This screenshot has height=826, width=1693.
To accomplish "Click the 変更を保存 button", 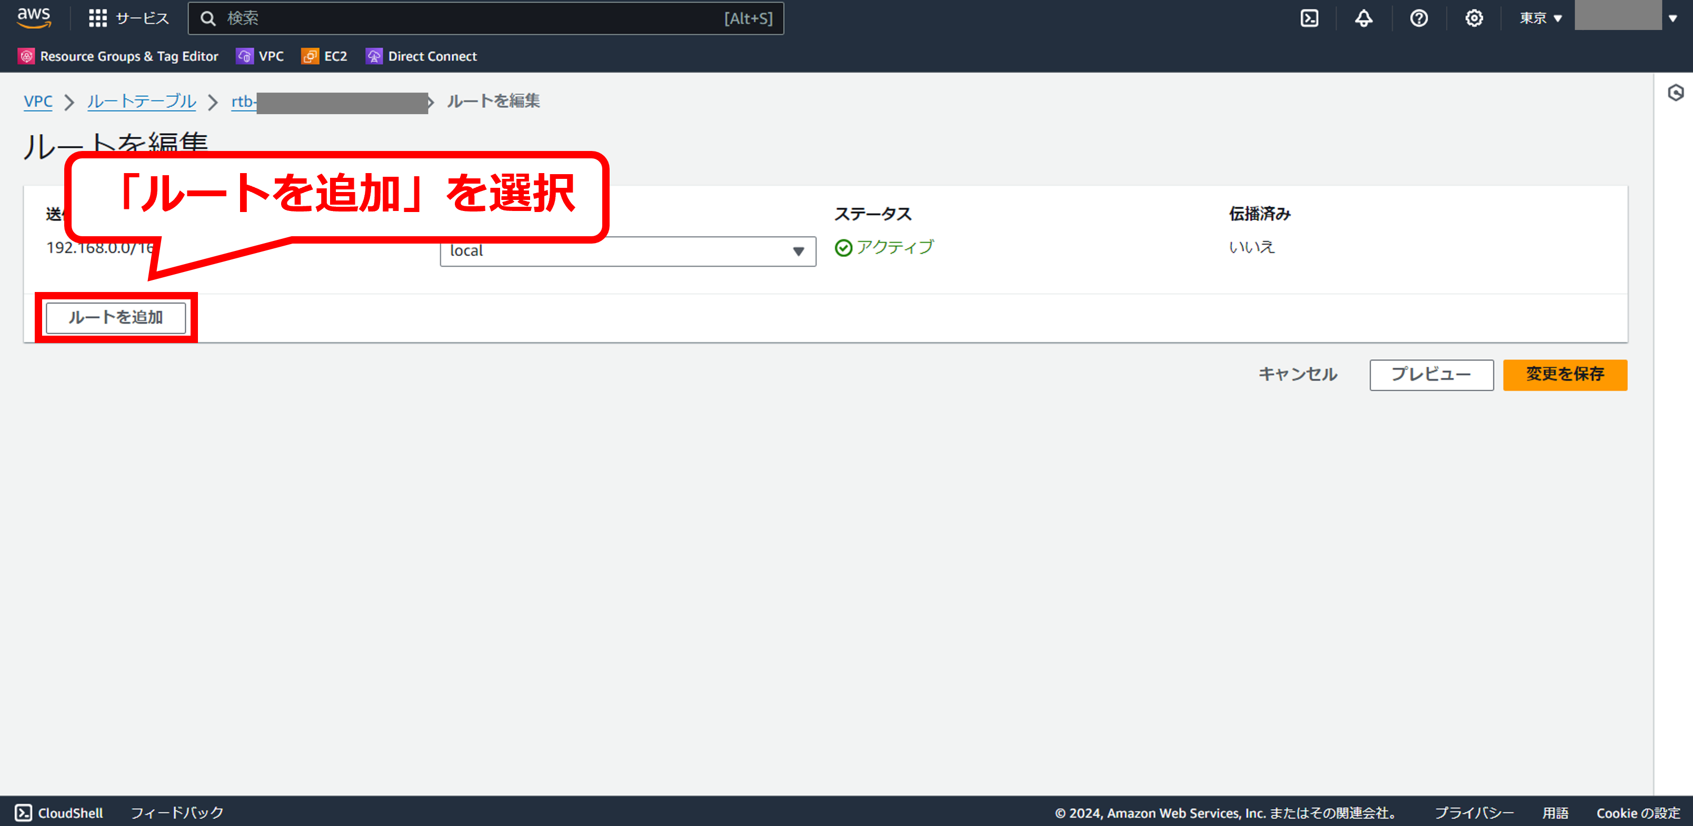I will coord(1564,375).
